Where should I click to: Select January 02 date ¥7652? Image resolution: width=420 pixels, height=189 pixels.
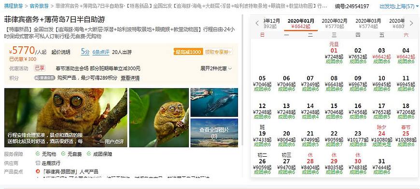(358, 55)
